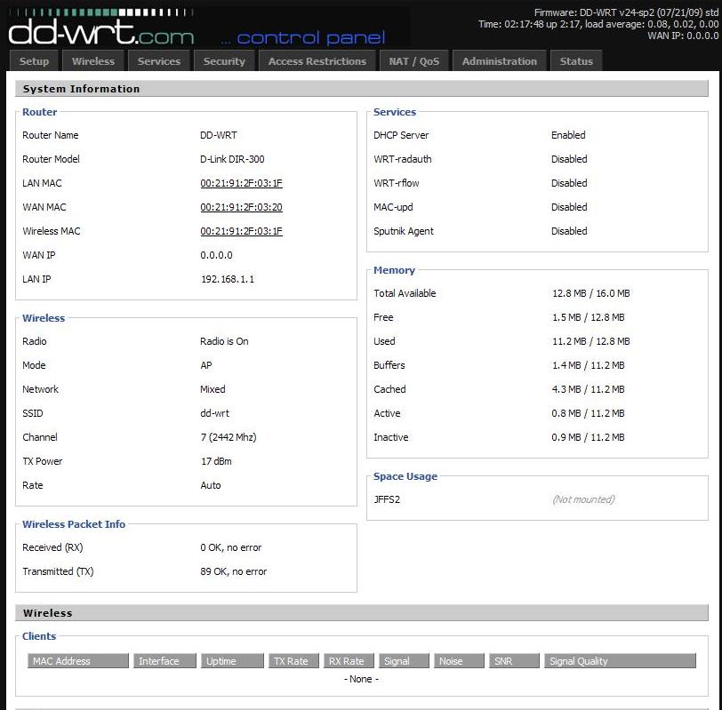The width and height of the screenshot is (722, 710).
Task: Click the Router Name value DD-WRT
Action: click(x=218, y=135)
